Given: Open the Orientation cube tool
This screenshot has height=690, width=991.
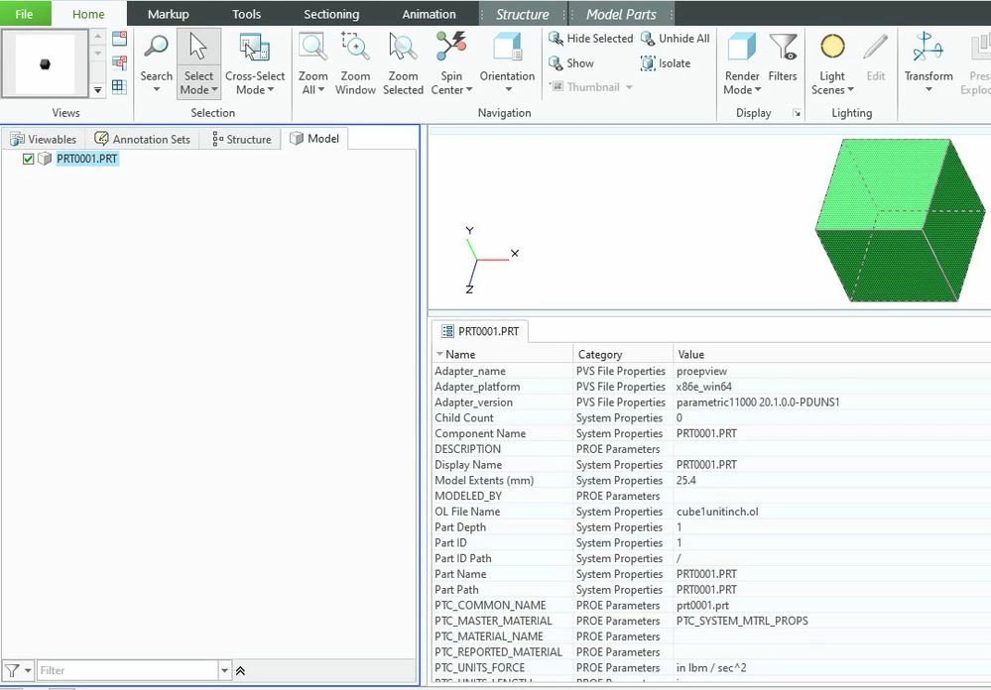Looking at the screenshot, I should pos(507,56).
